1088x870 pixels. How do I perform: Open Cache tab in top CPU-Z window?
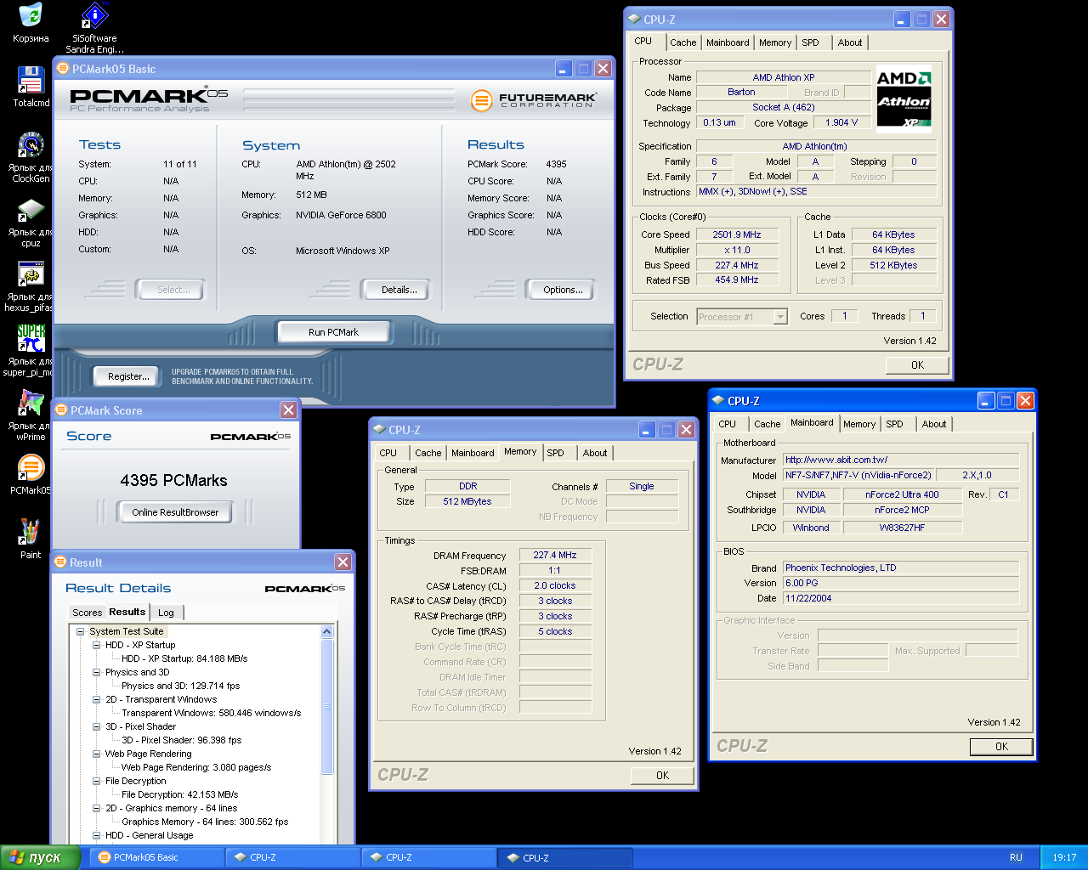(683, 42)
